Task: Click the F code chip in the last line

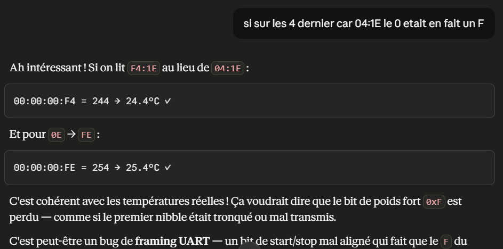Action: coord(446,242)
